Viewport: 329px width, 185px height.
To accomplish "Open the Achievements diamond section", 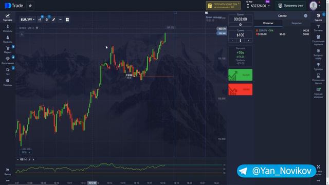I will tap(8, 61).
